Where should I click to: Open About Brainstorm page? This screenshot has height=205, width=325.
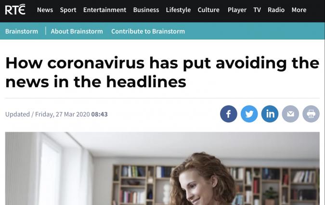(x=77, y=31)
